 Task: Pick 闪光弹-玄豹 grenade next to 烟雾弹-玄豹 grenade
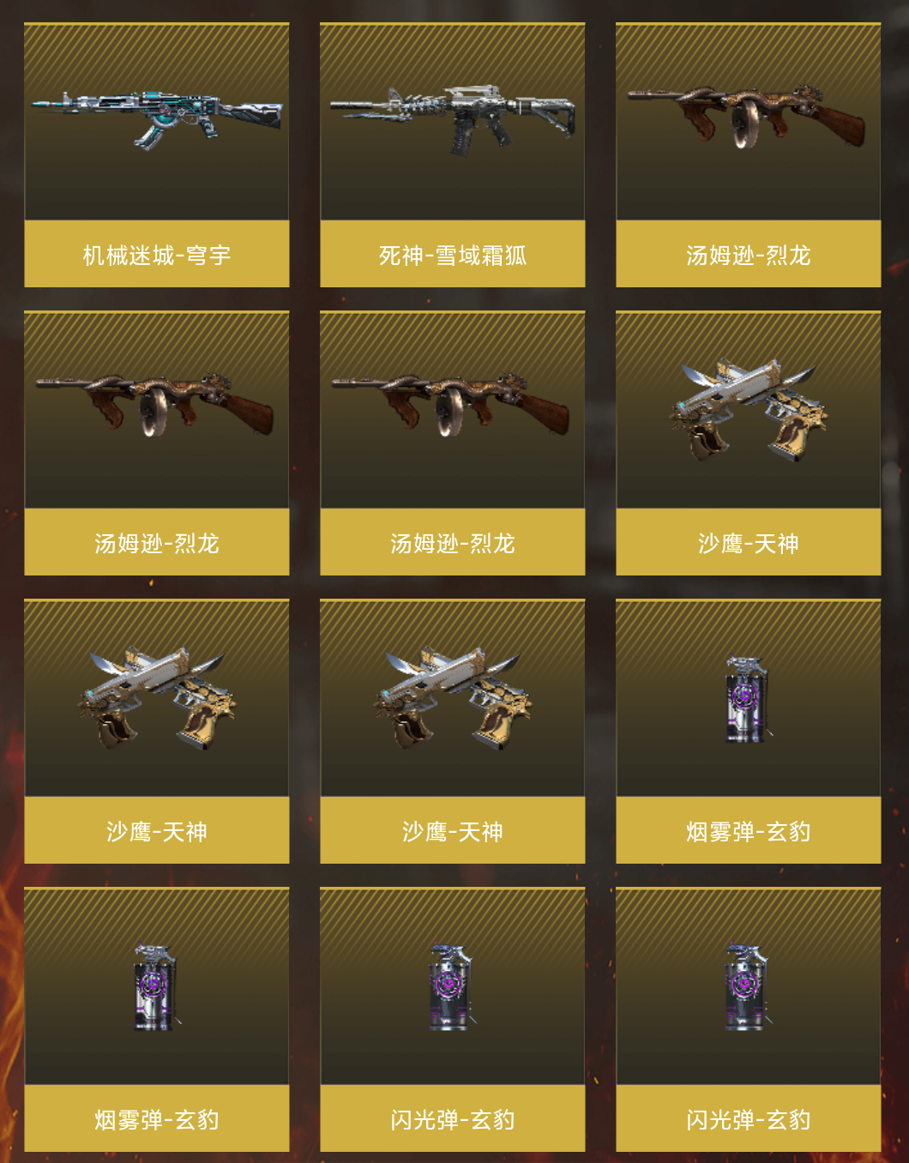point(451,987)
